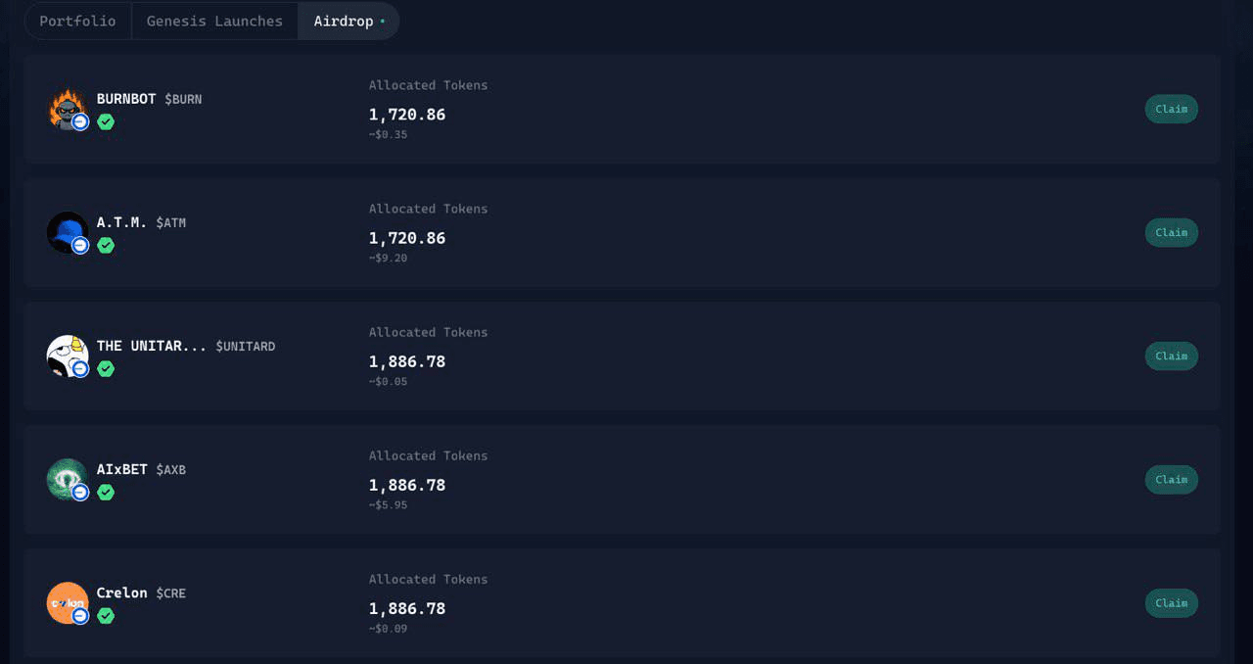1253x664 pixels.
Task: Click the BURNBOT token avatar icon
Action: click(x=67, y=108)
